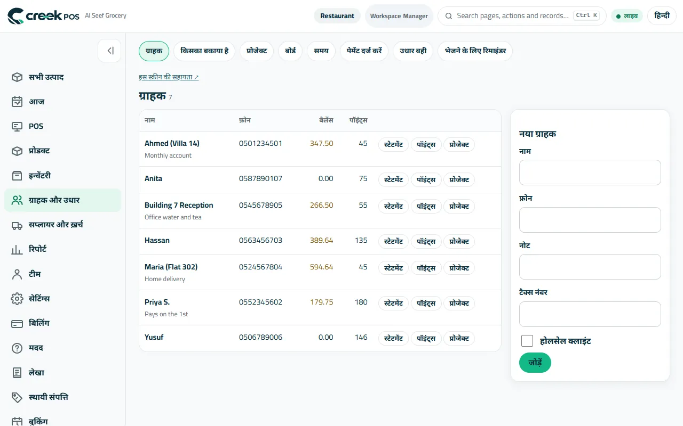This screenshot has width=683, height=426.
Task: Open पॉइंट्स for Hassan
Action: coord(426,241)
